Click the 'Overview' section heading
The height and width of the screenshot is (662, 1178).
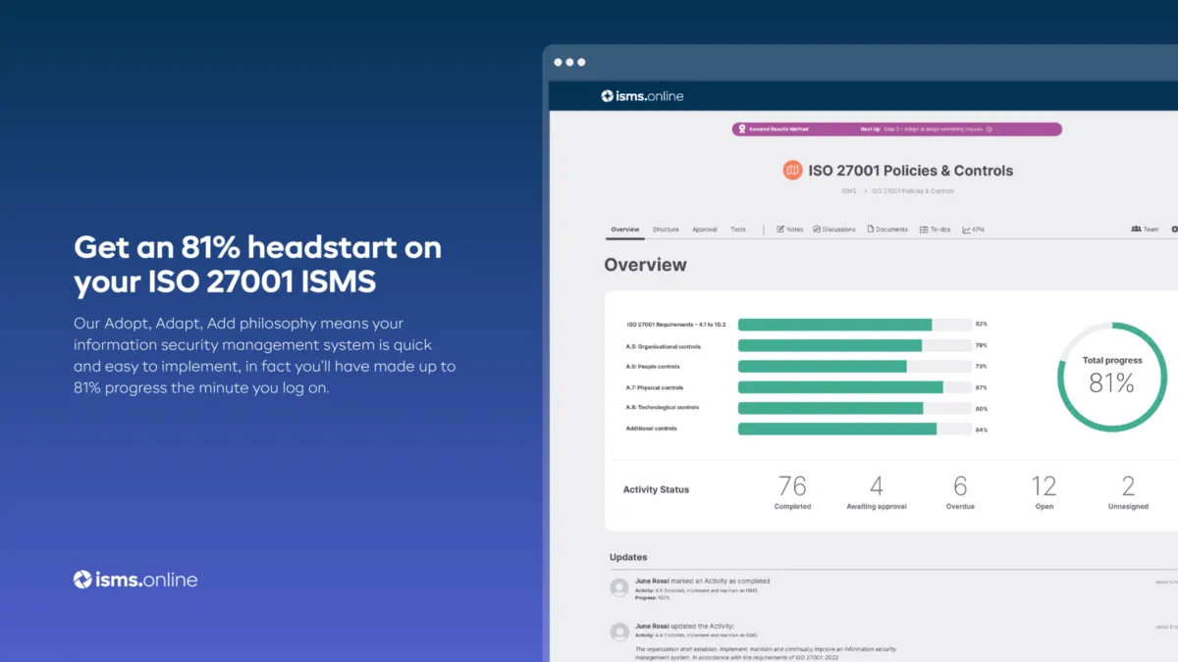click(x=645, y=265)
